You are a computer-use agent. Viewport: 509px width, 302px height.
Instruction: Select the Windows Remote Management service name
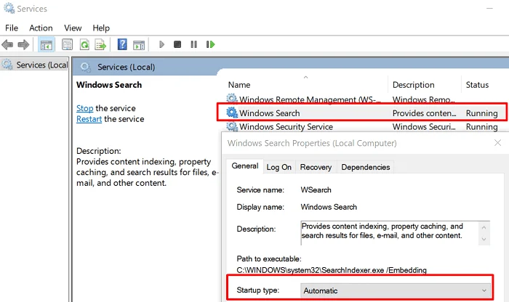click(x=310, y=99)
